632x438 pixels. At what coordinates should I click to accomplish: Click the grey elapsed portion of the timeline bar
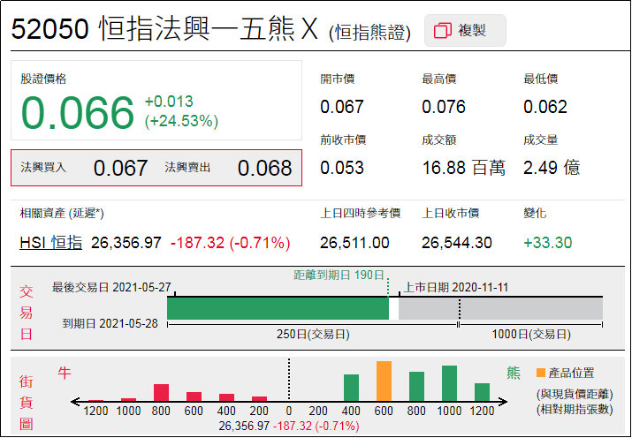point(500,308)
